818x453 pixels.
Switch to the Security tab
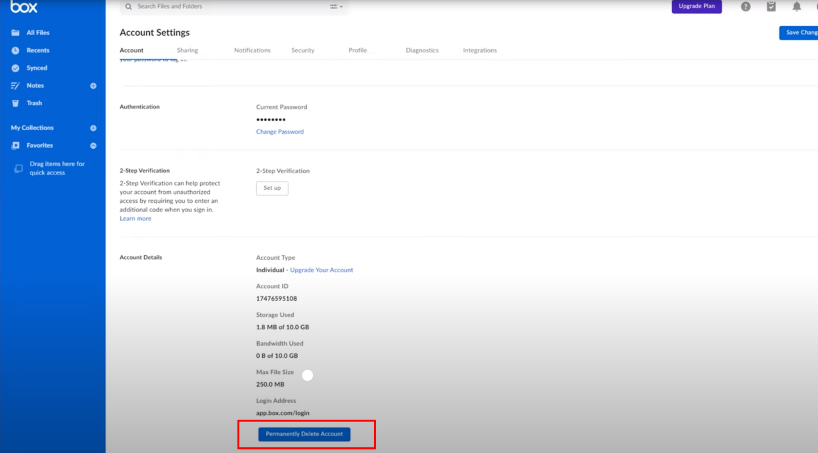(303, 50)
